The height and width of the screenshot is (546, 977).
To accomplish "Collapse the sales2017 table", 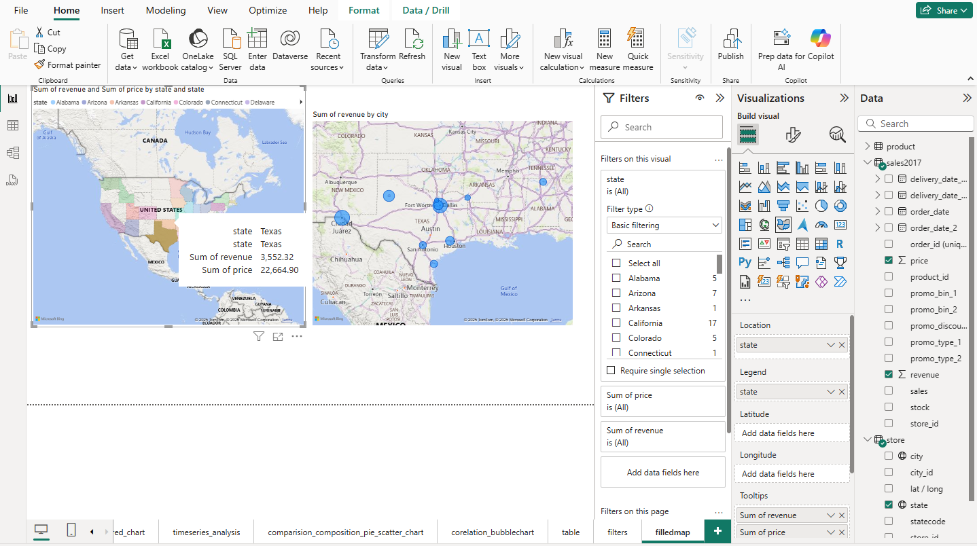I will [868, 162].
